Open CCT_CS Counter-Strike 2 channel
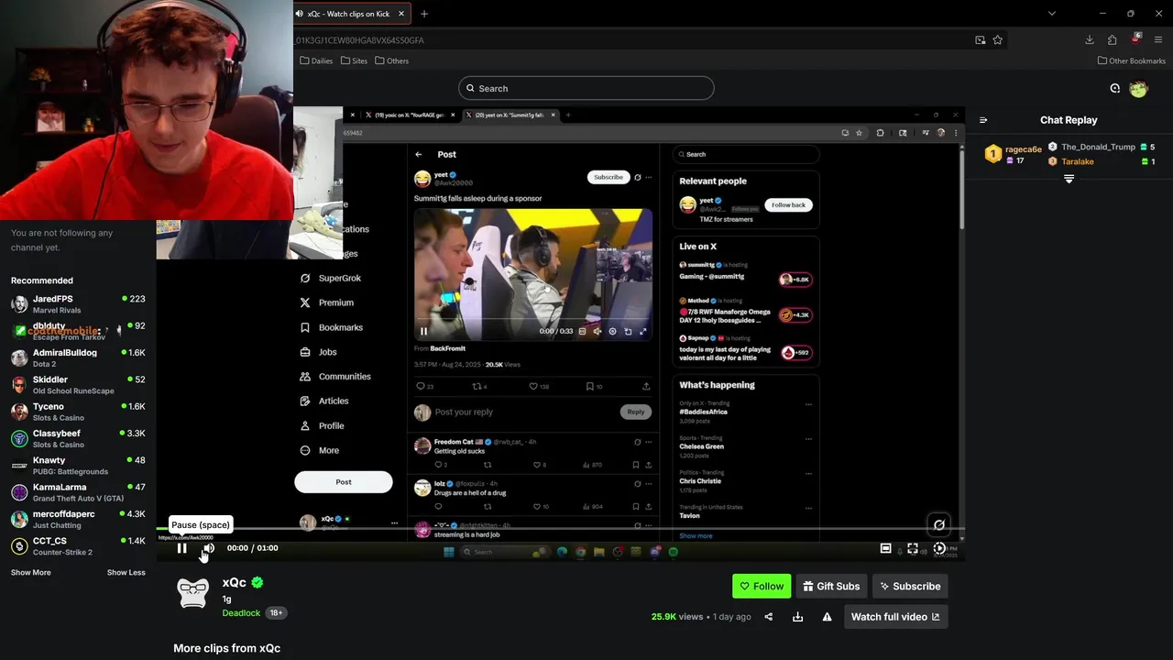The height and width of the screenshot is (660, 1173). [x=78, y=545]
